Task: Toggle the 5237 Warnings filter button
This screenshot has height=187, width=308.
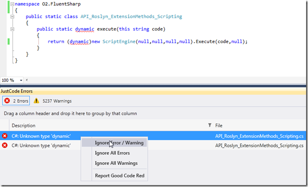Action: (x=53, y=101)
